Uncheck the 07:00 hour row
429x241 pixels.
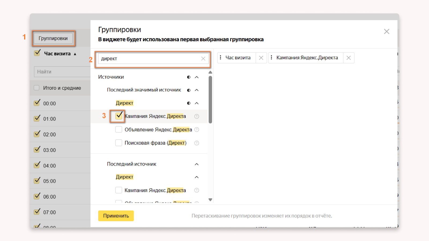click(37, 212)
